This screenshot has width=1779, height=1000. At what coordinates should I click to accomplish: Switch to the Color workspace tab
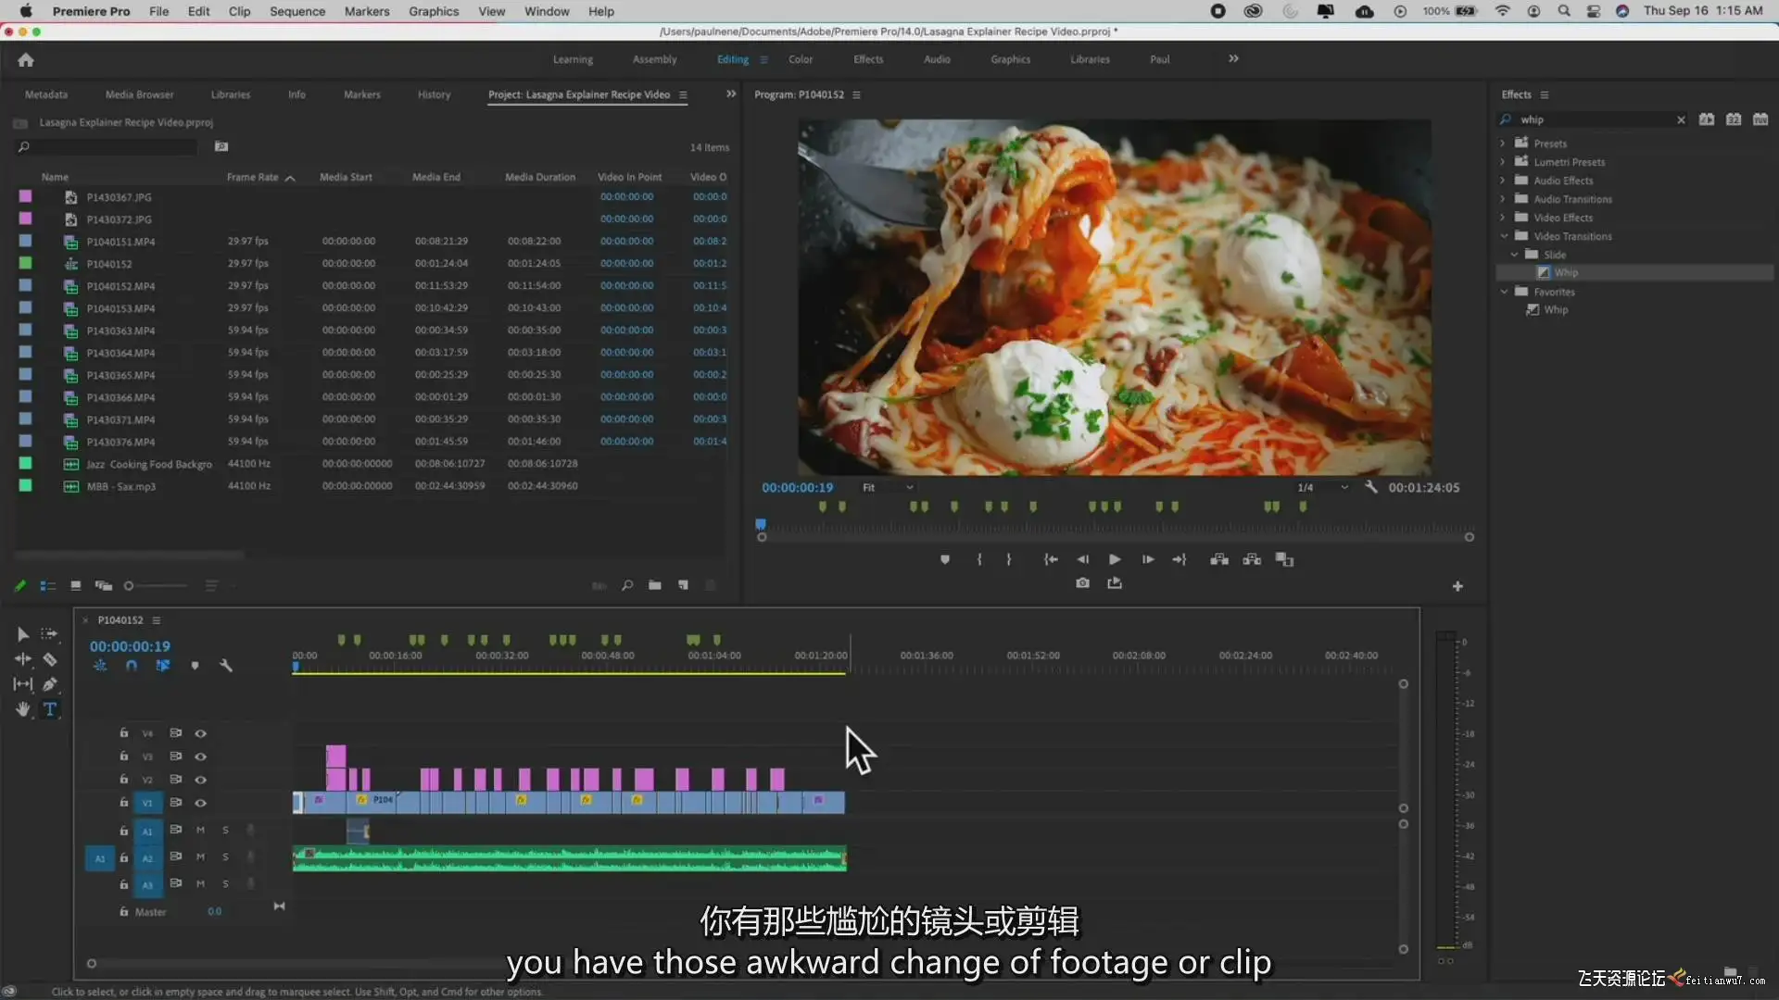click(x=800, y=59)
